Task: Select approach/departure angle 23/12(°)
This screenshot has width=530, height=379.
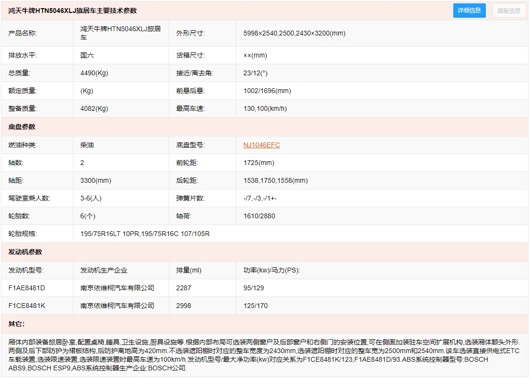Action: pyautogui.click(x=256, y=73)
